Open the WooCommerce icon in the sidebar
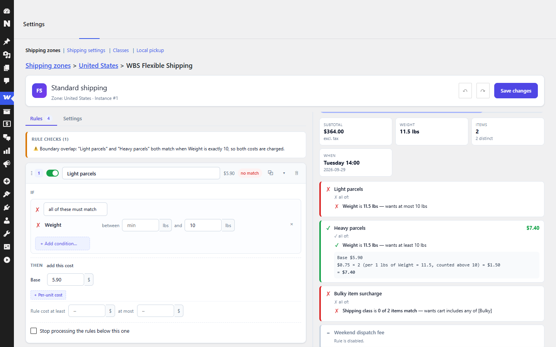556x347 pixels. pos(7,98)
